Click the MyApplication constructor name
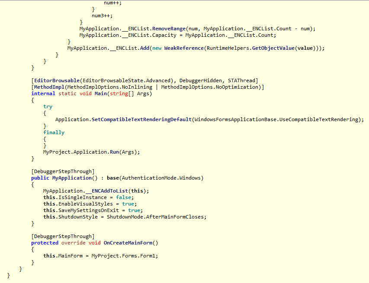 tap(72, 178)
